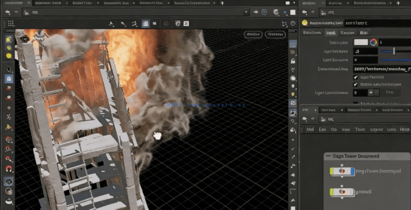This screenshot has width=411, height=210.
Task: Select the yellow sphere tool in left toolbar
Action: [9, 56]
